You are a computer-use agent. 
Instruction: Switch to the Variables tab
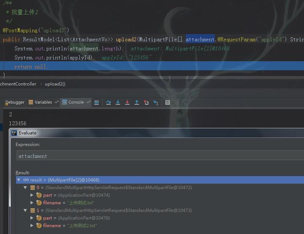click(43, 102)
